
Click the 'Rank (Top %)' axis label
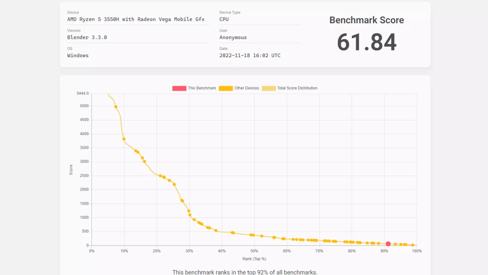(x=254, y=259)
